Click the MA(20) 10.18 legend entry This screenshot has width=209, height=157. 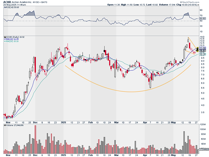[x=11, y=41]
